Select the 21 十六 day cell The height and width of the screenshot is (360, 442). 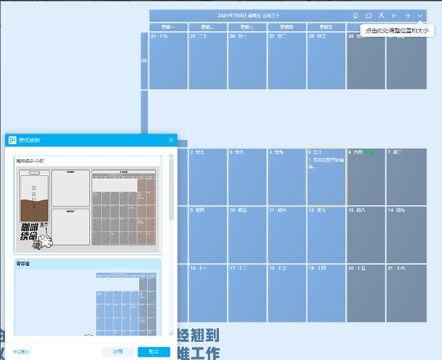coord(406,293)
